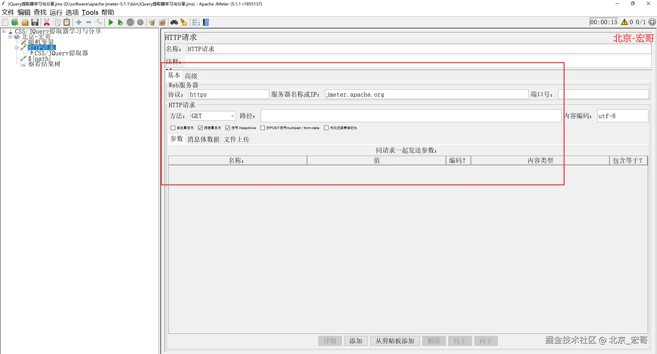Focus the 名称 name input field
657x354 pixels.
(419, 49)
